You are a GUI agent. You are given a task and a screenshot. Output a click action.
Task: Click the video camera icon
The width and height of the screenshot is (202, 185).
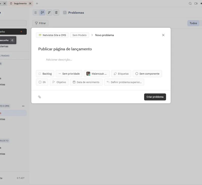[196, 4]
